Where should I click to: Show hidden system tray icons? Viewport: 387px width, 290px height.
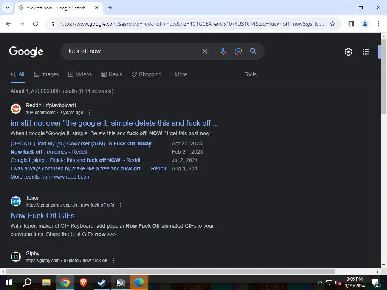[320, 282]
